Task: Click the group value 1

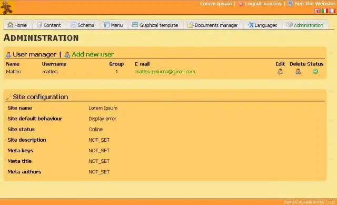Action: pos(117,72)
